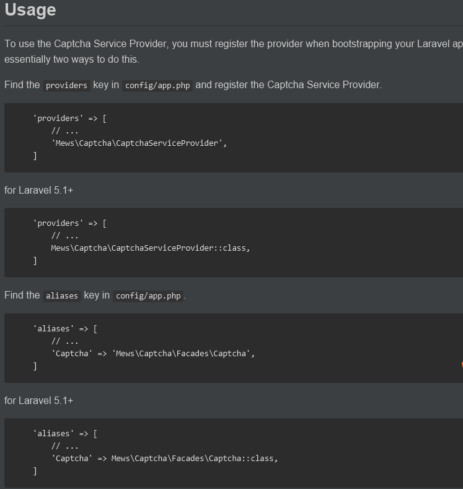Click config/app.php in the aliases sentence

coord(148,295)
